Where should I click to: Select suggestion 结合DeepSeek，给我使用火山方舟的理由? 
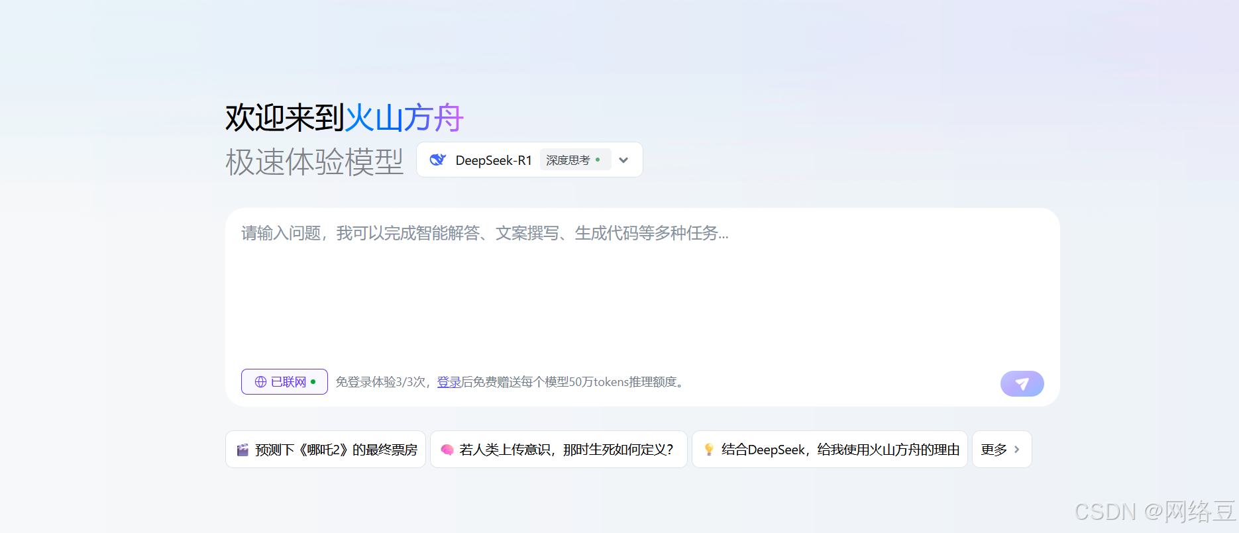point(830,450)
